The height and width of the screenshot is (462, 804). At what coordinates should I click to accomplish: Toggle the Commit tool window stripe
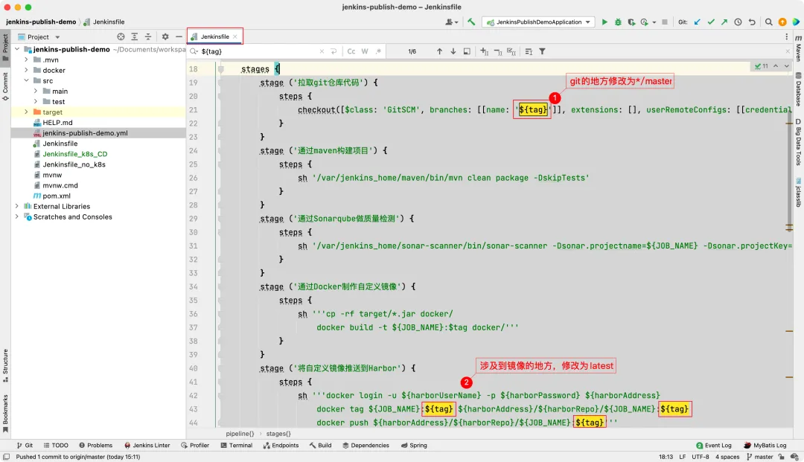tap(5, 86)
